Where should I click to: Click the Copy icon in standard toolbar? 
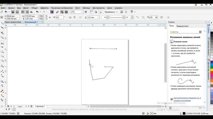27,12
